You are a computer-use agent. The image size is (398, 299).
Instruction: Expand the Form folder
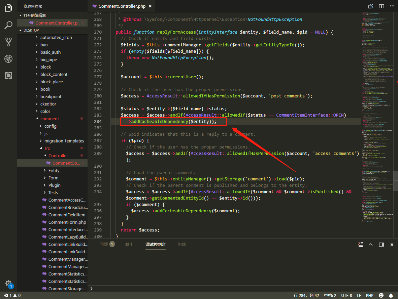point(52,178)
